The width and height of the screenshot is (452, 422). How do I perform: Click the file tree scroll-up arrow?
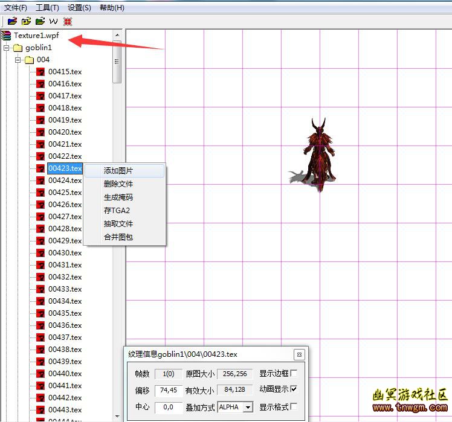click(117, 35)
